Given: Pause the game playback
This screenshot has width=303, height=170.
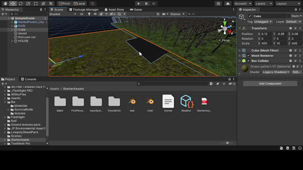Looking at the screenshot, I should [x=146, y=4].
